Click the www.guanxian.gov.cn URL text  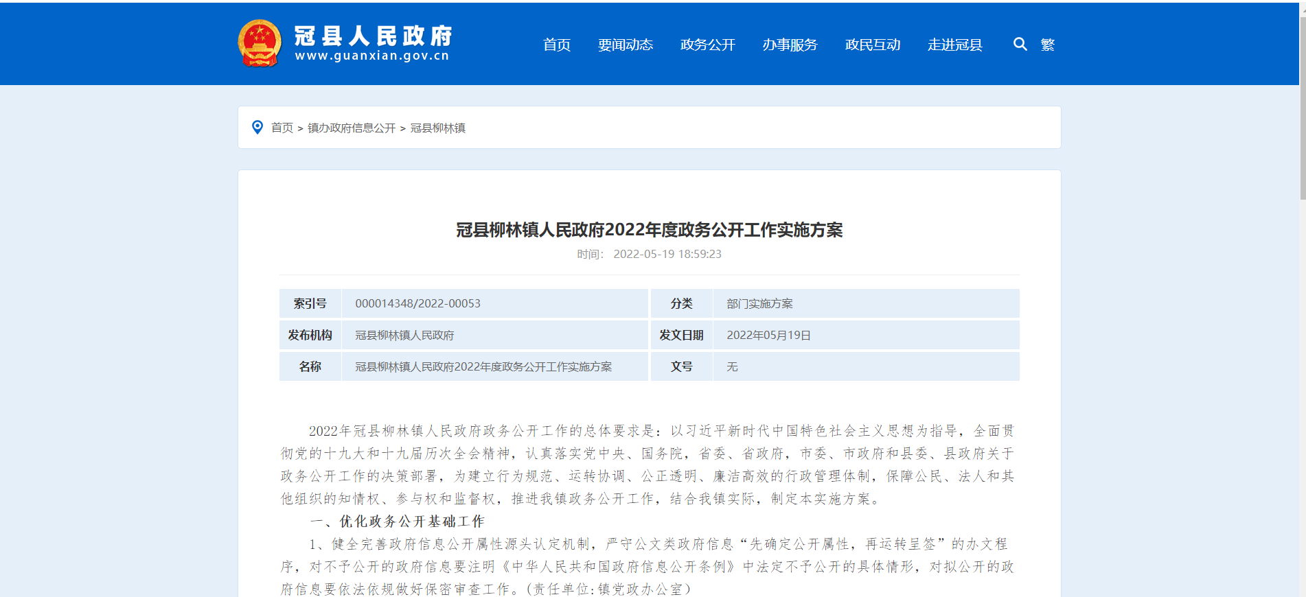pos(372,56)
